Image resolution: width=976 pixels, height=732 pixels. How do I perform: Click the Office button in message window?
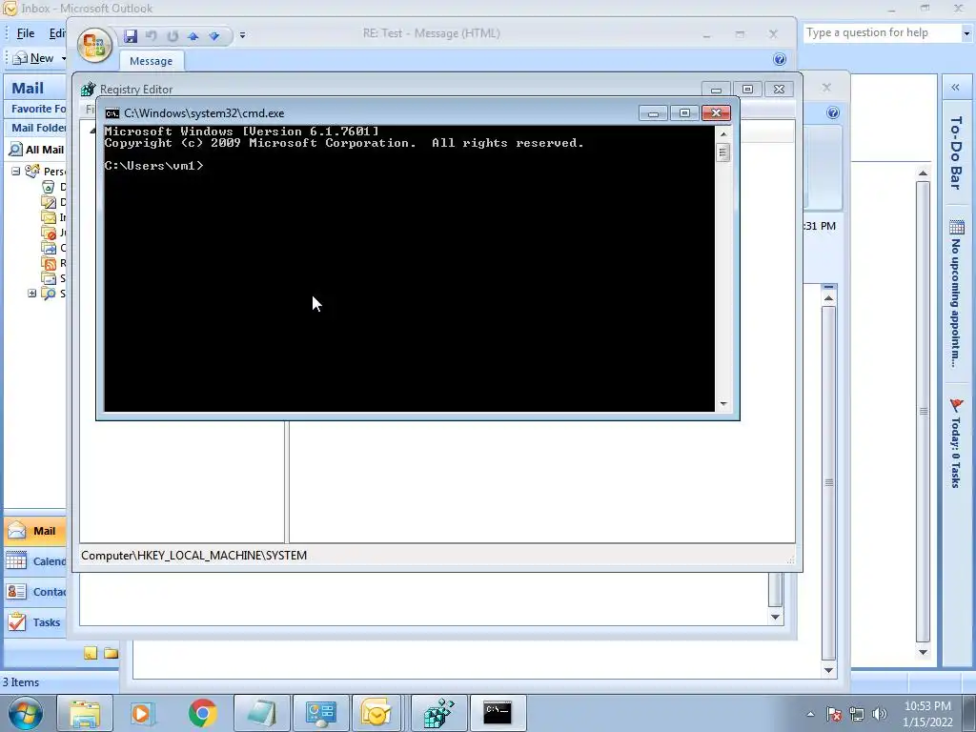94,46
